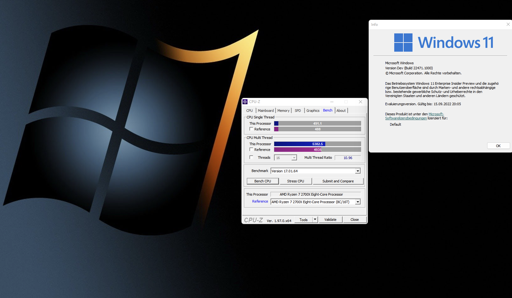This screenshot has height=298, width=512.
Task: Click the multi thread score bar 5382.5
Action: 317,144
